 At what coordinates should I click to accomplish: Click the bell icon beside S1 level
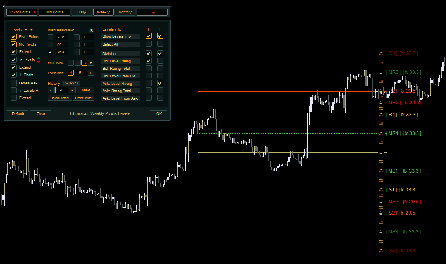click(380, 190)
